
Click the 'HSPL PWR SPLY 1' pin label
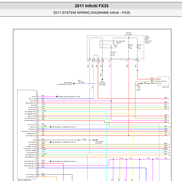pos(30,166)
